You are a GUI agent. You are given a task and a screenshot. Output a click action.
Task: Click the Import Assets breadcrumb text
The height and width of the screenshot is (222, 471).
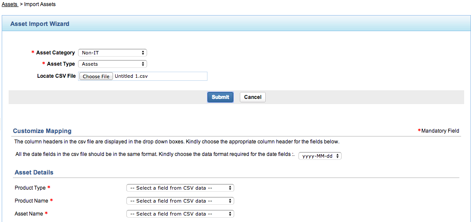40,4
